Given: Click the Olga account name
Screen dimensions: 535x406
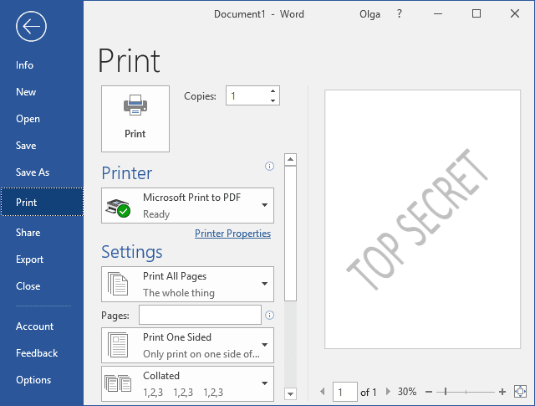Looking at the screenshot, I should [x=369, y=14].
